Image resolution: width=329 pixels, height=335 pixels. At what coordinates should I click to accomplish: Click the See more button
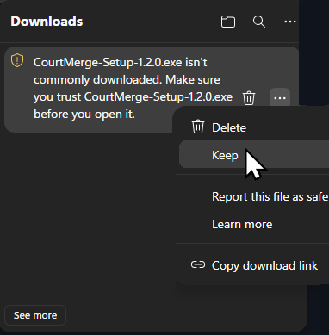[x=35, y=315]
